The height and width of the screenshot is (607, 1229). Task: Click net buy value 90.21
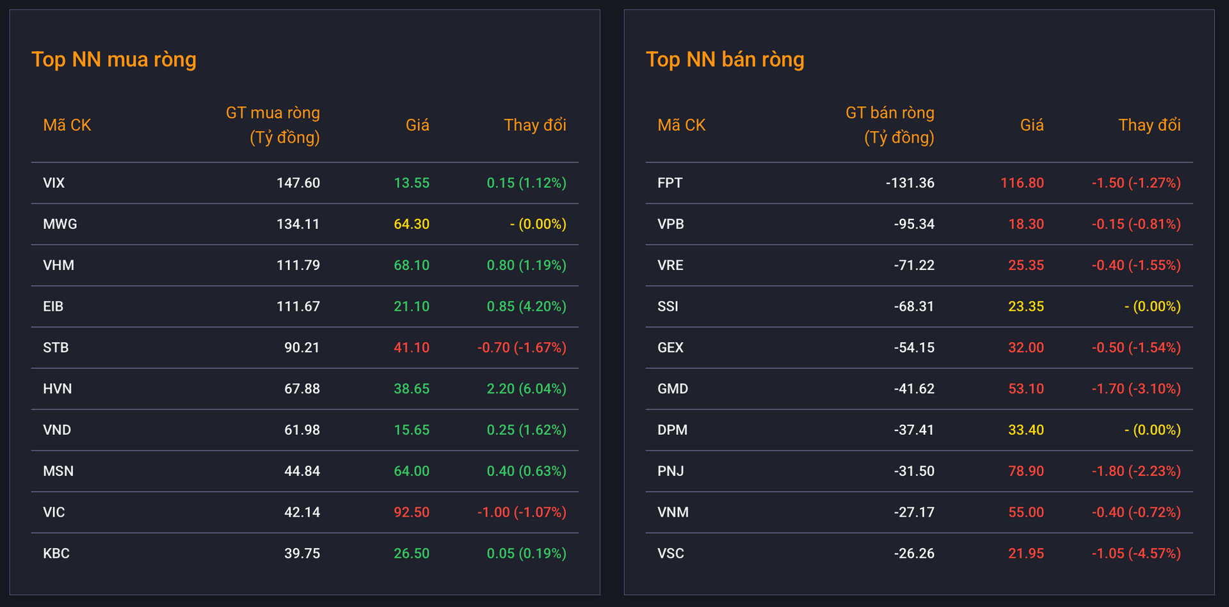(302, 347)
